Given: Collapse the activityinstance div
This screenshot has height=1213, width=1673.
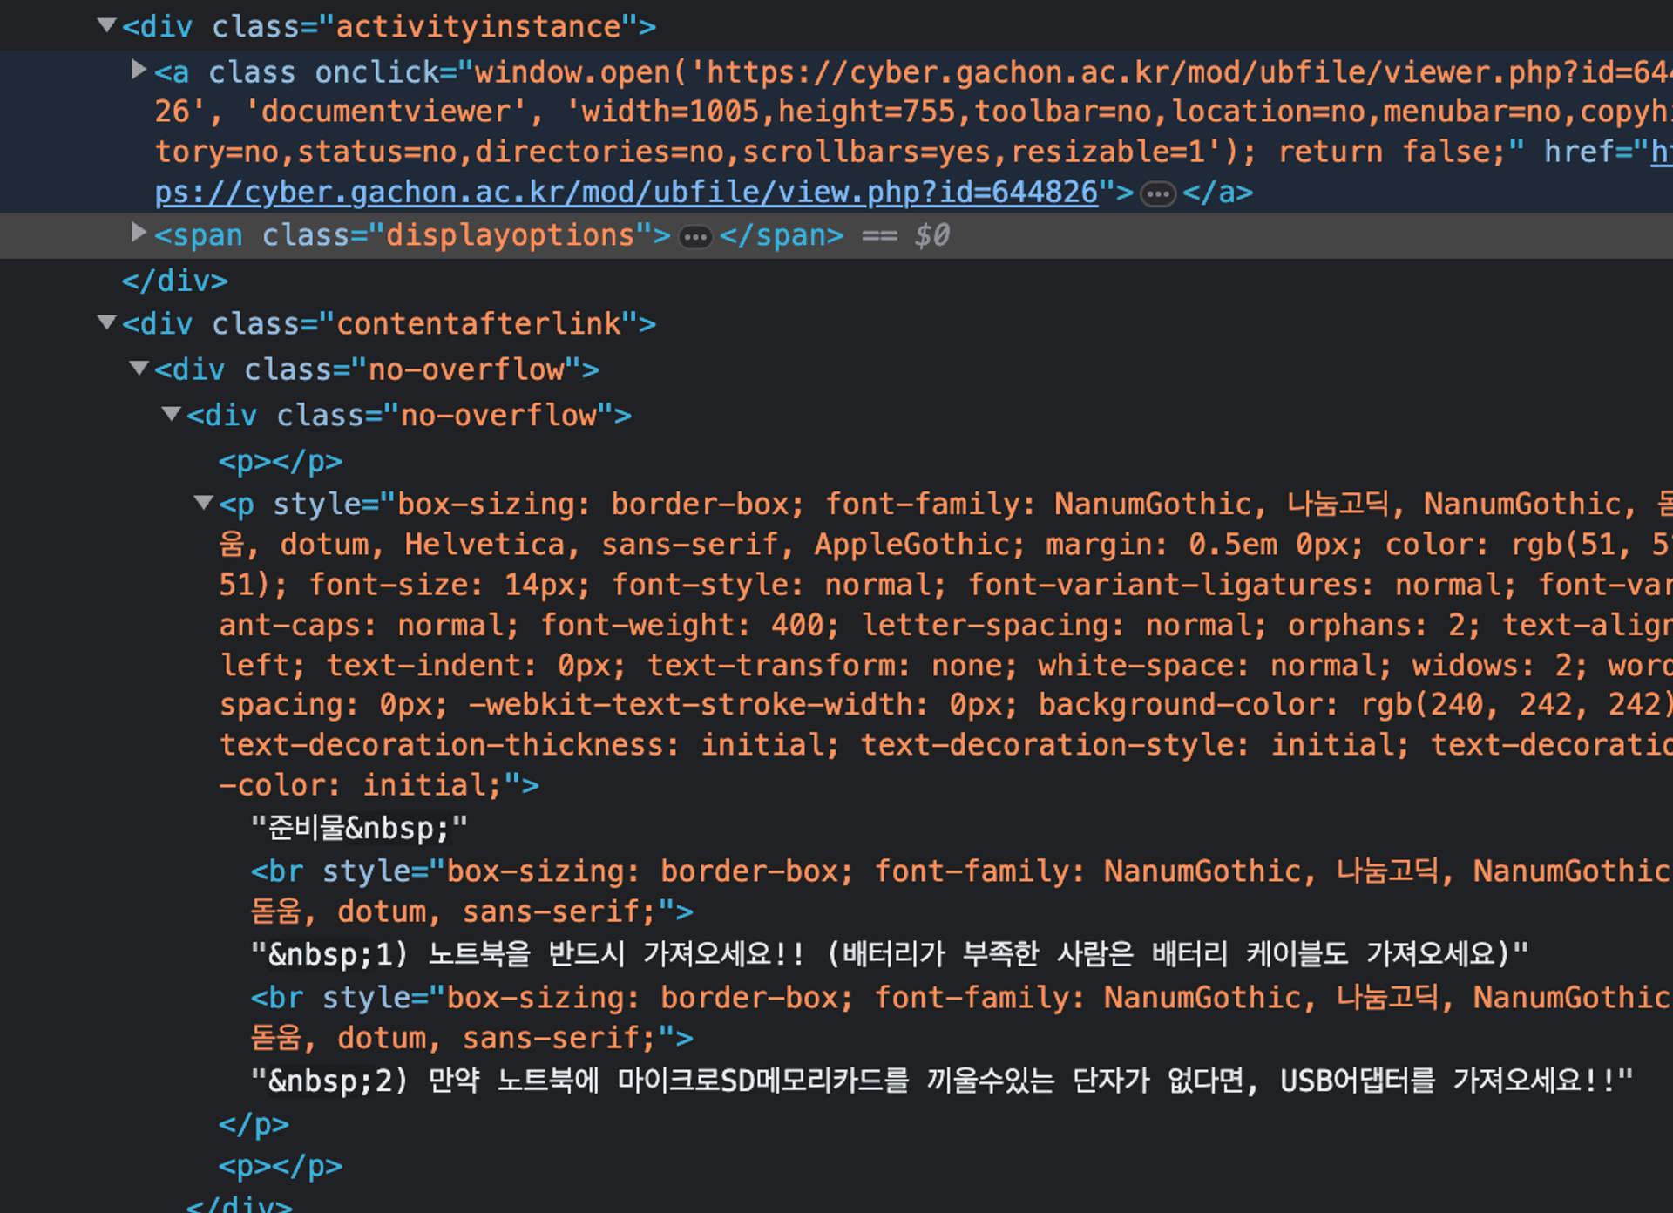Looking at the screenshot, I should pyautogui.click(x=105, y=25).
